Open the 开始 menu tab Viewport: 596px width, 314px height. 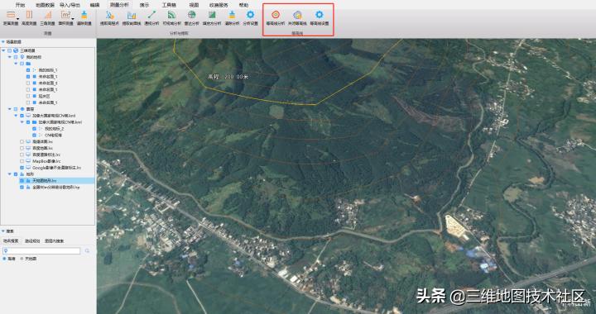point(20,5)
